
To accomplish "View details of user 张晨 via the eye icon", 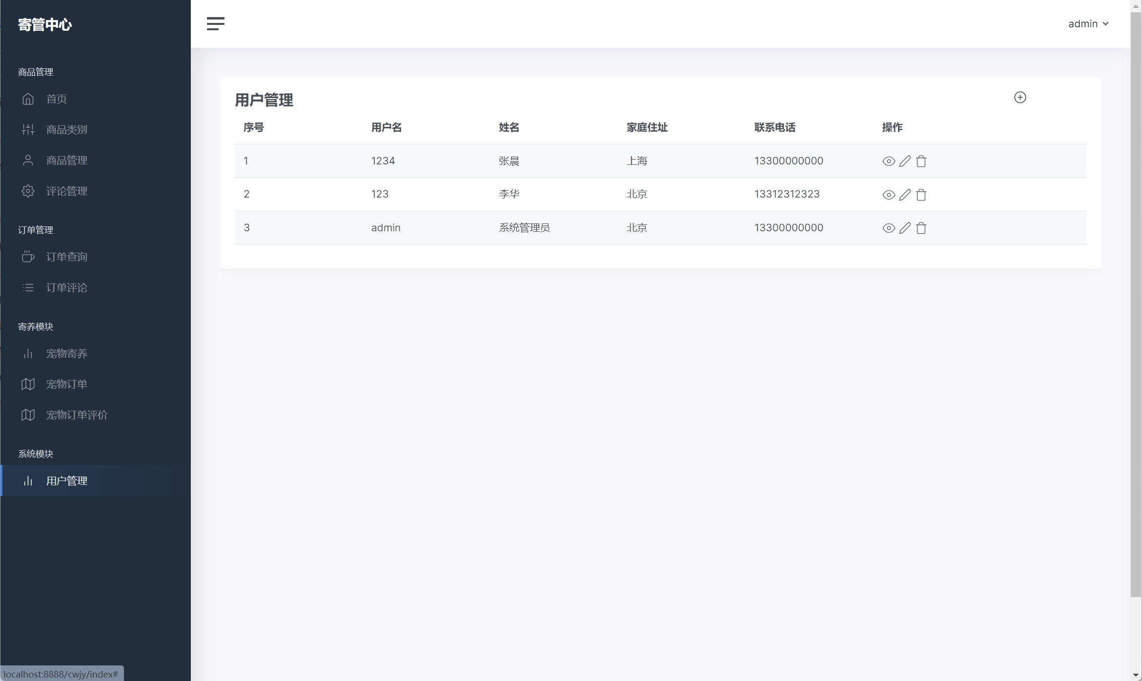I will [888, 161].
